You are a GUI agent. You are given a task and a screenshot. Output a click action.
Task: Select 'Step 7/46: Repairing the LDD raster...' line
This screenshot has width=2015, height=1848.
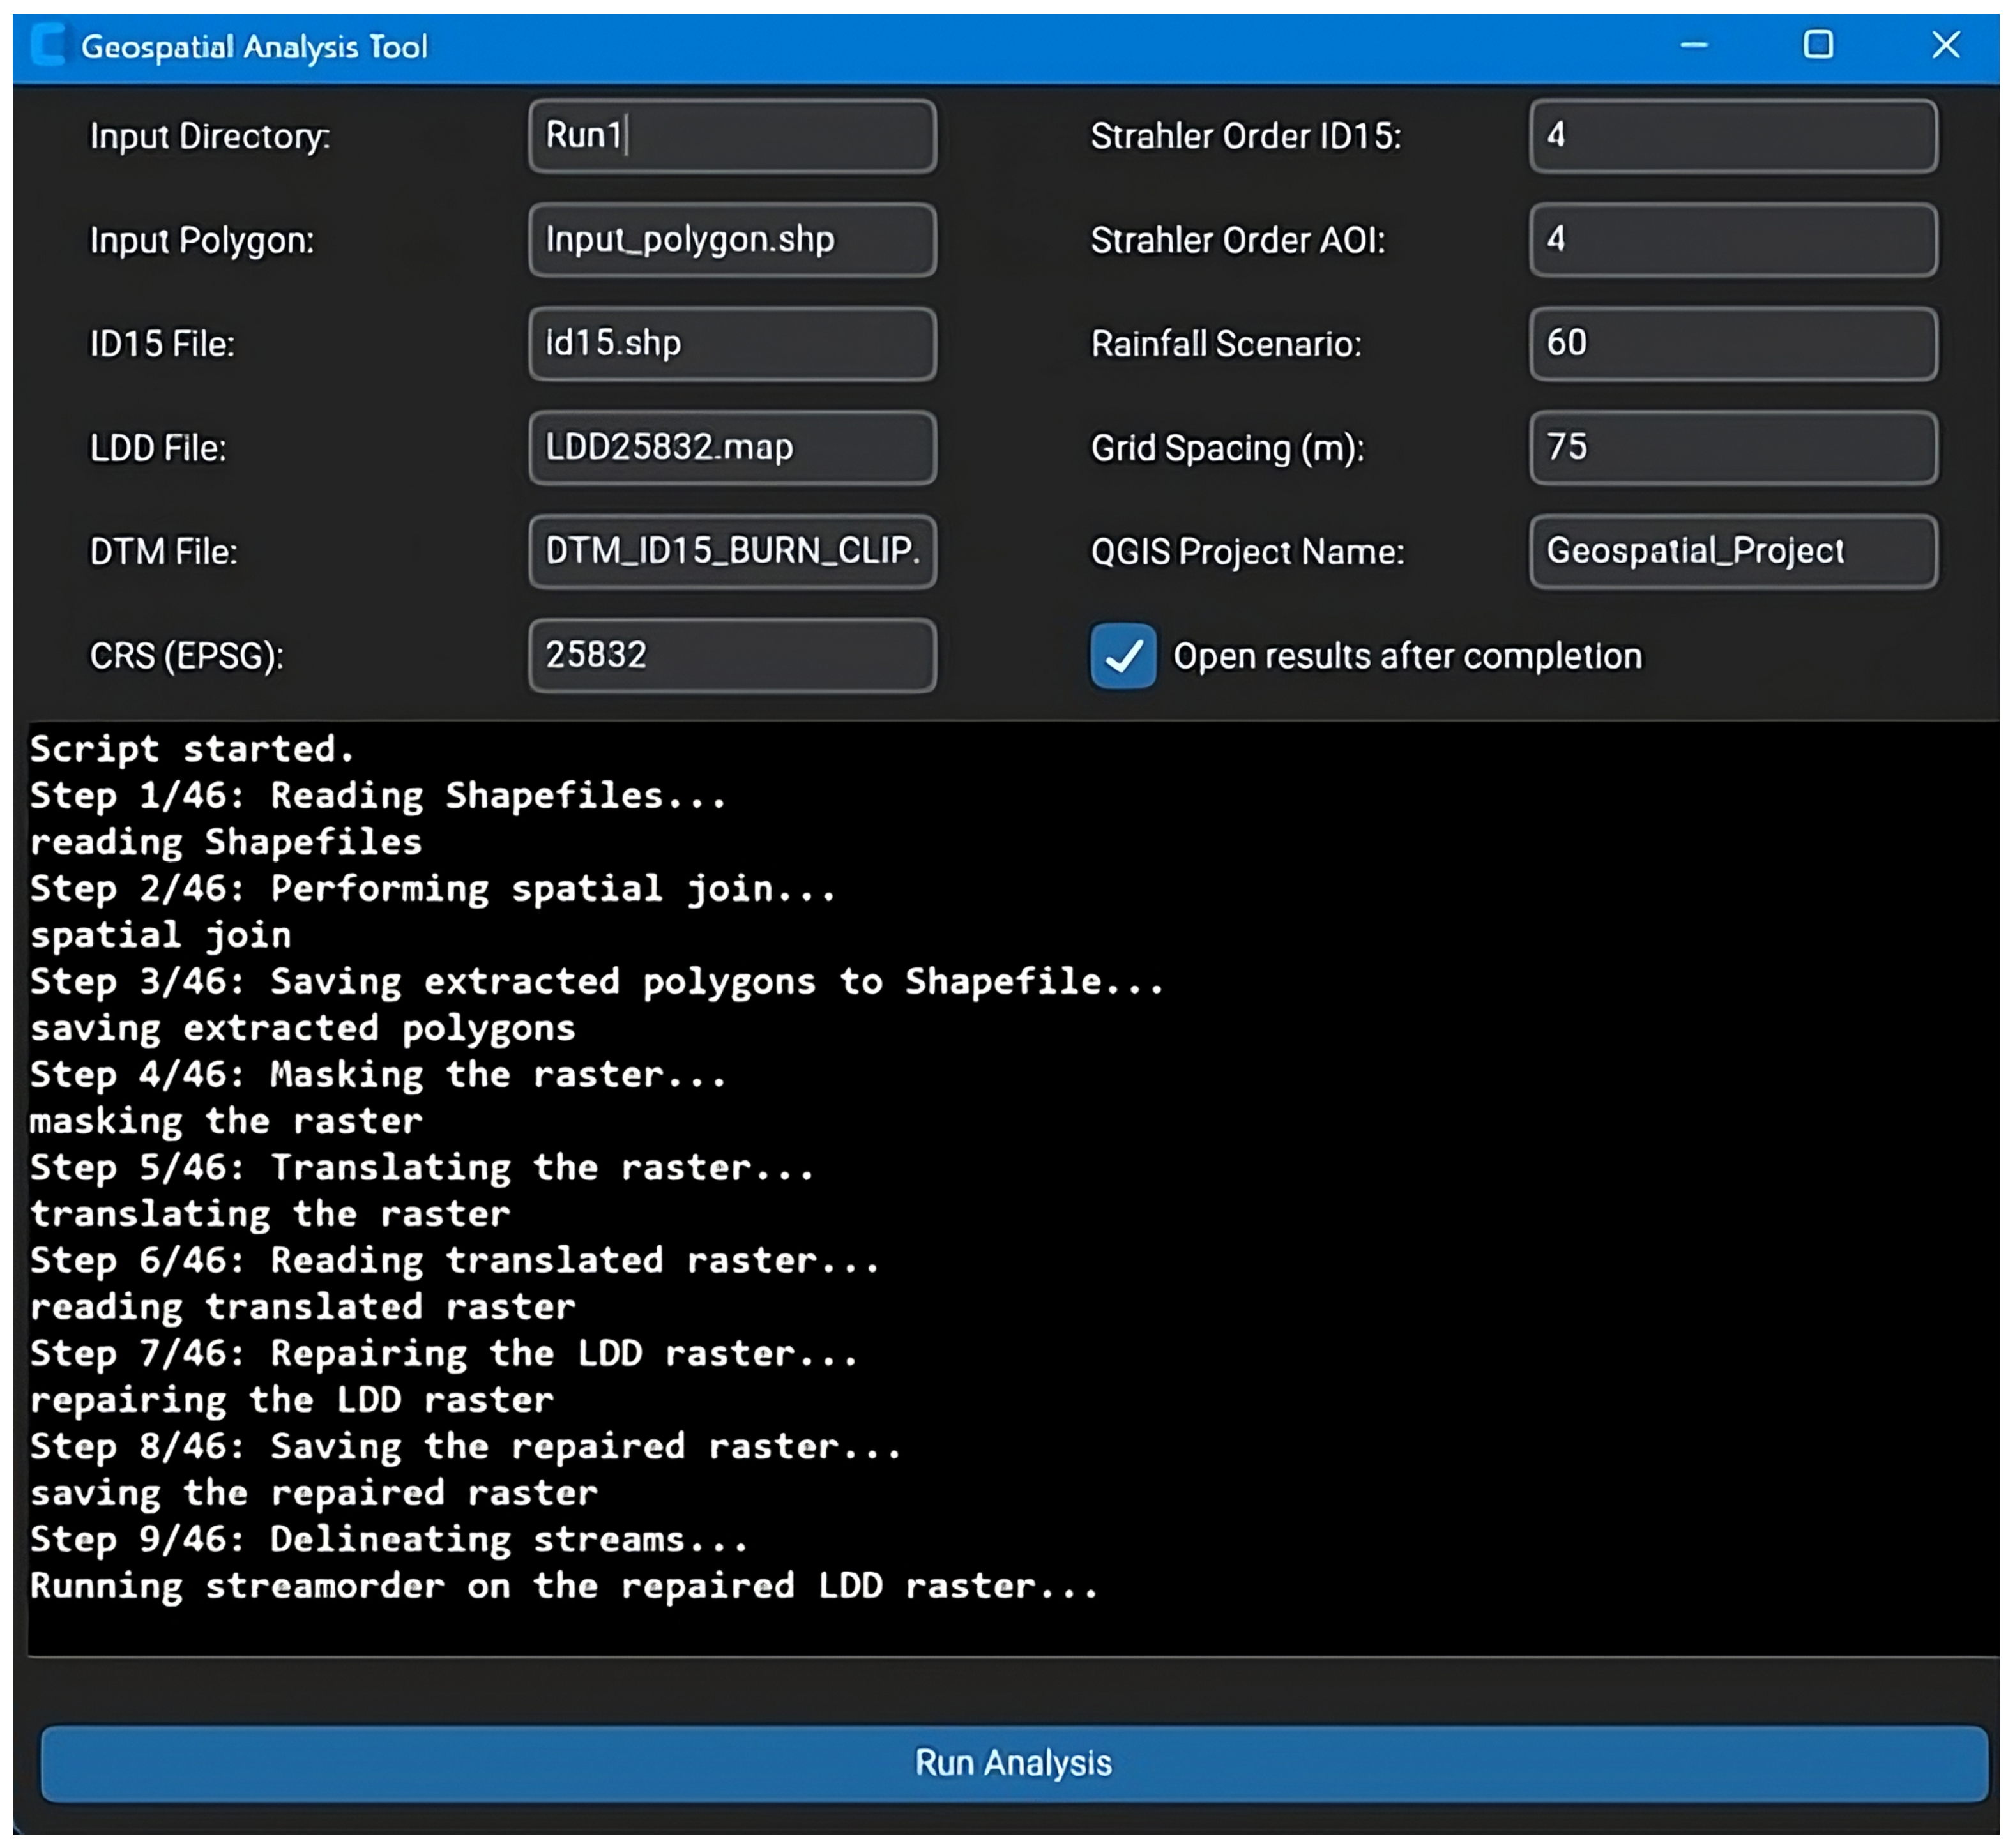pos(444,1354)
